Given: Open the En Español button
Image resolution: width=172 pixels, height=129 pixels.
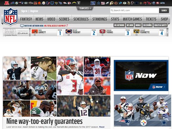Looking at the screenshot, I should (147, 25).
